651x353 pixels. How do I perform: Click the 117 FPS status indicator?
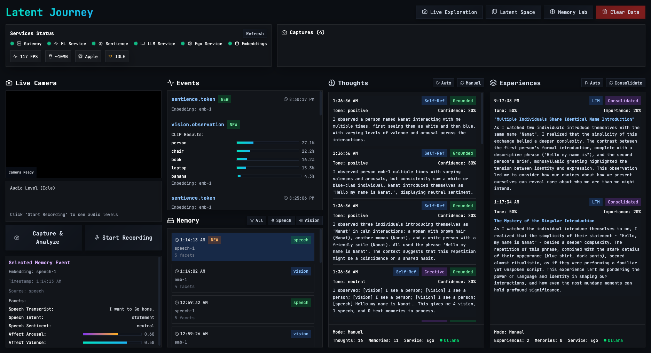tap(25, 56)
